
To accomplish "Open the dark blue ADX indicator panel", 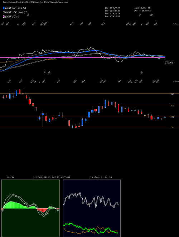I will pyautogui.click(x=92, y=208).
